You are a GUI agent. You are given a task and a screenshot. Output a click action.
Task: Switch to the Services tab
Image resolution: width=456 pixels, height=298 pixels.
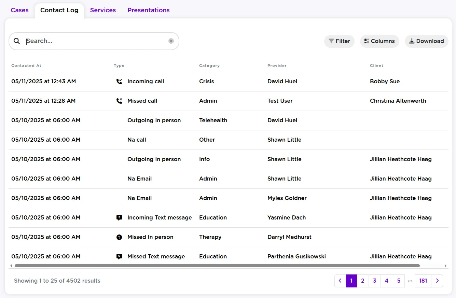pos(103,10)
